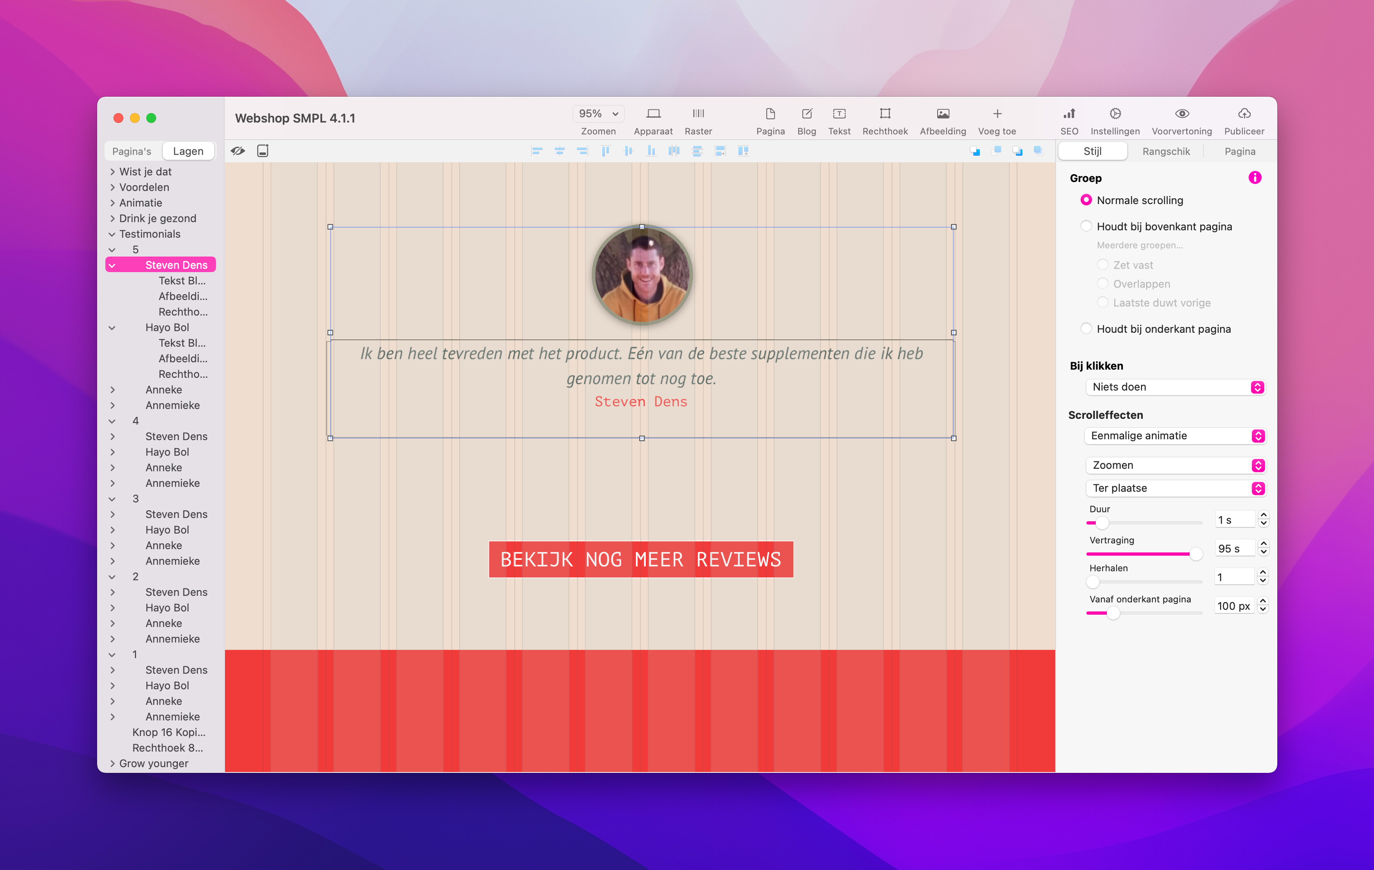Click the Publiceer cloud icon
This screenshot has width=1374, height=870.
pyautogui.click(x=1244, y=114)
